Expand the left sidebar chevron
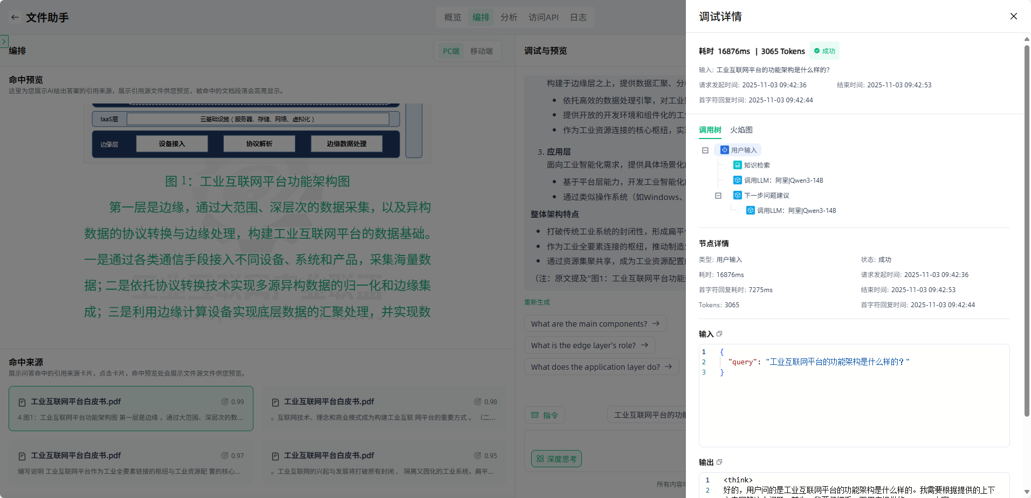This screenshot has height=498, width=1031. tap(4, 41)
